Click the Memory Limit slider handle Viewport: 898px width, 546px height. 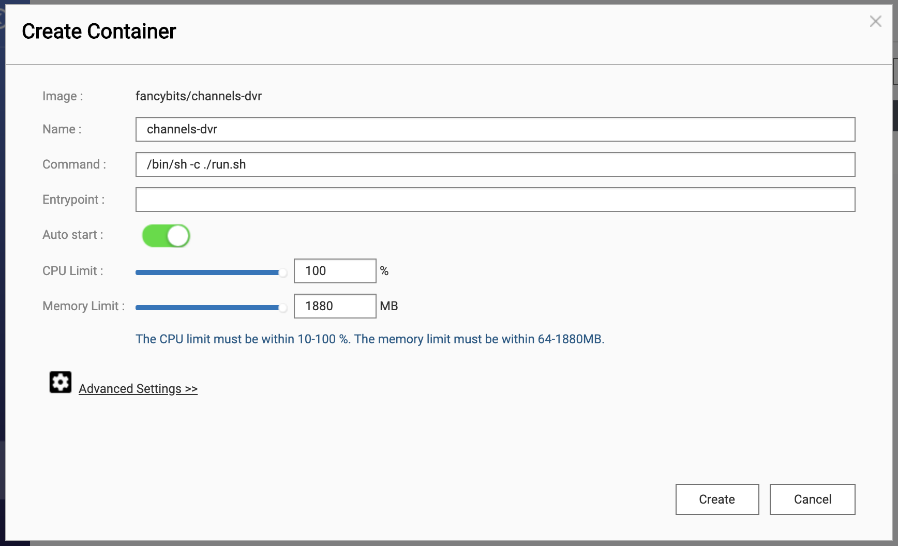pyautogui.click(x=282, y=308)
